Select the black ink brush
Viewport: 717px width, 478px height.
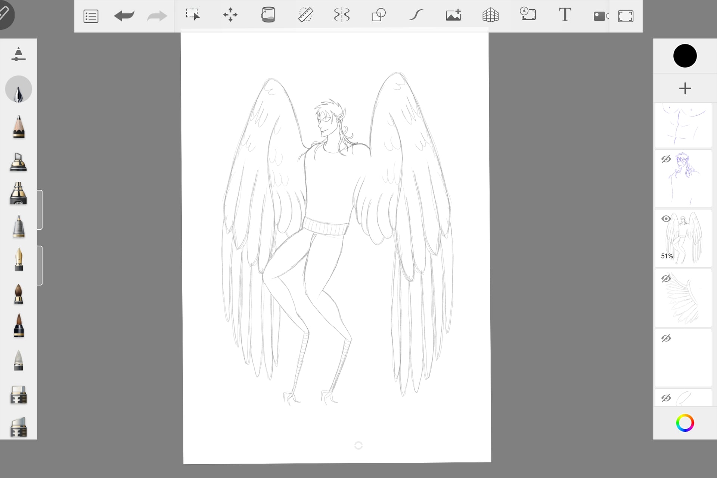coord(19,325)
